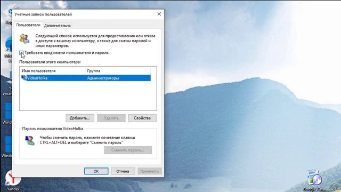
Task: Select the Пользователи tab
Action: pos(28,25)
